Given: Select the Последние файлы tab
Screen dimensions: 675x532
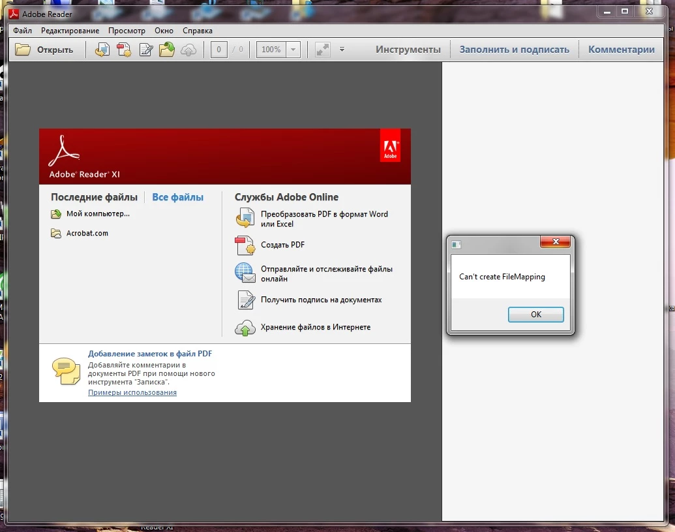Looking at the screenshot, I should (x=95, y=197).
